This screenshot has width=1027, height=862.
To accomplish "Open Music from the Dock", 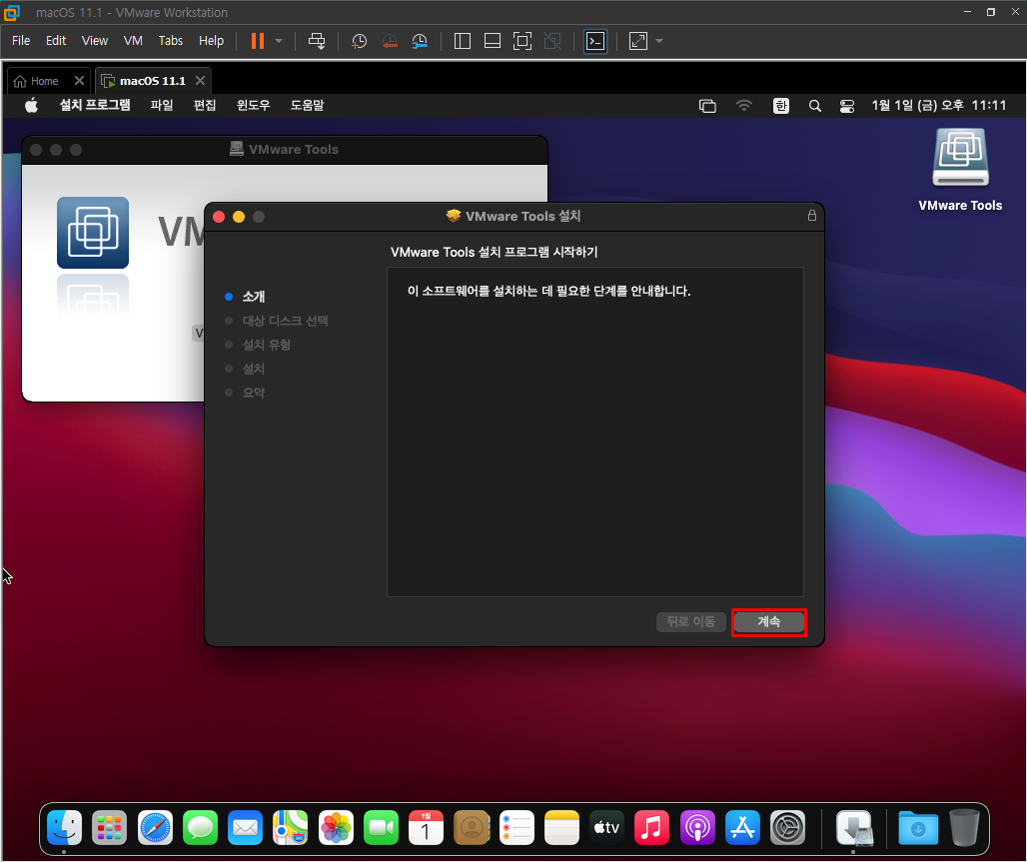I will click(x=651, y=827).
